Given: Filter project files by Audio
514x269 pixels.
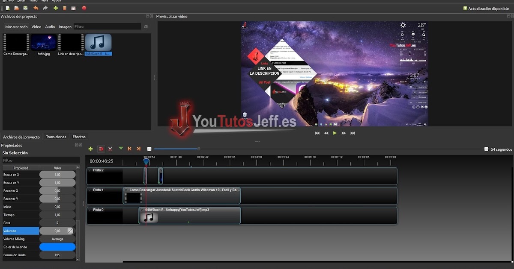Looking at the screenshot, I should (50, 27).
